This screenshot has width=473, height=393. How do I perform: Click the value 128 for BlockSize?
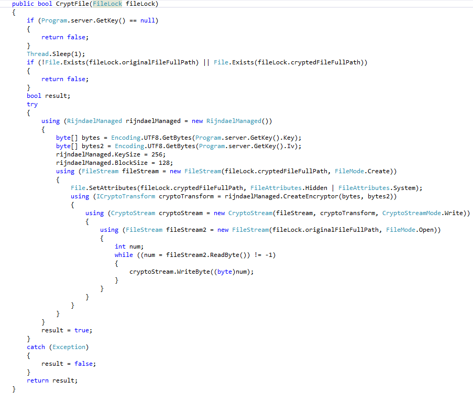tap(164, 163)
